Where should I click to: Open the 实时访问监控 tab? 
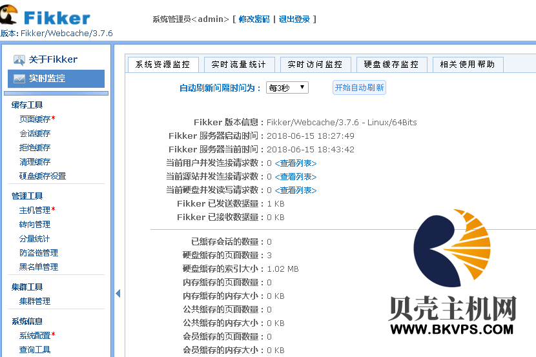(x=315, y=65)
